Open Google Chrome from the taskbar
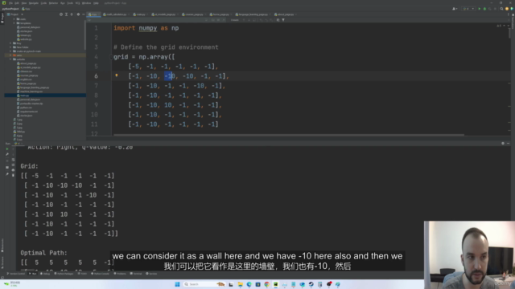515x289 pixels. [266, 284]
